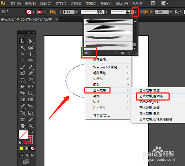Swap fill and stroke colors
The width and height of the screenshot is (185, 166).
(x=31, y=131)
